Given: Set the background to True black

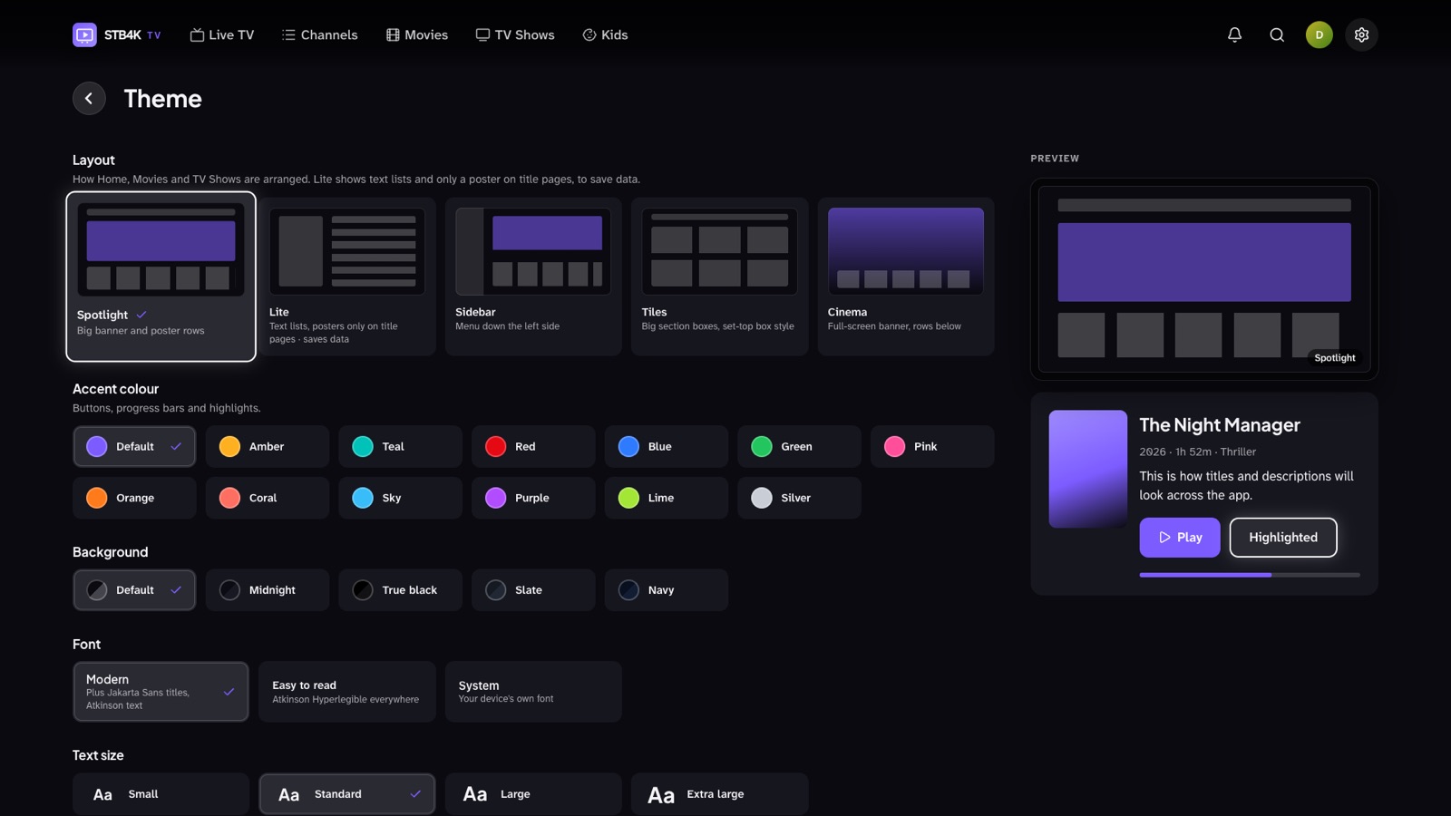Looking at the screenshot, I should 400,589.
